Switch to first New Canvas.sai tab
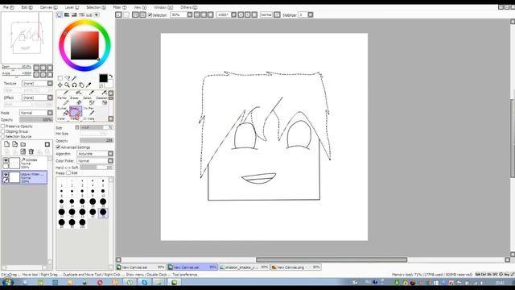The height and width of the screenshot is (290, 515). coord(141,267)
